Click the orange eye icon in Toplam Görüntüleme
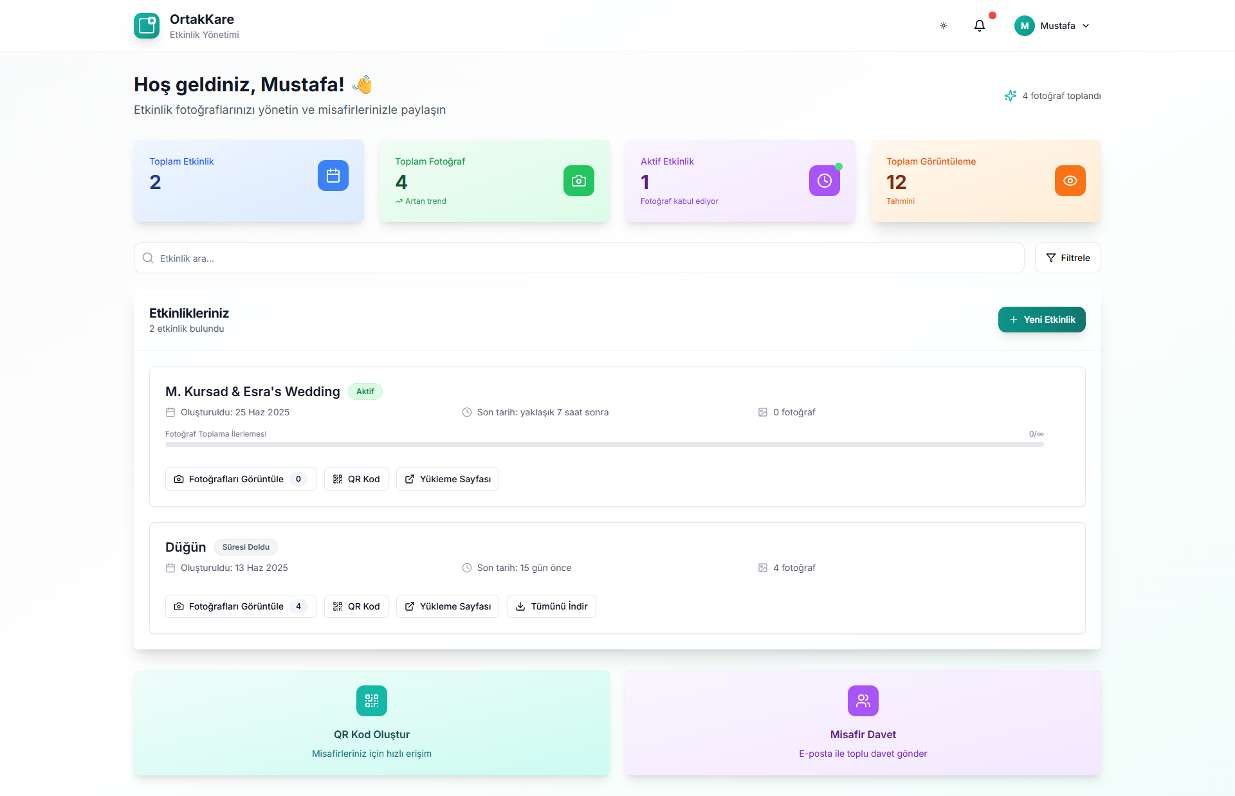 (1070, 181)
